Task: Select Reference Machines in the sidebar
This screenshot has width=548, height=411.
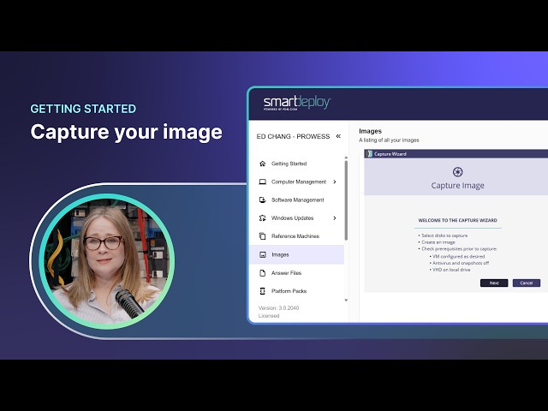Action: 296,236
